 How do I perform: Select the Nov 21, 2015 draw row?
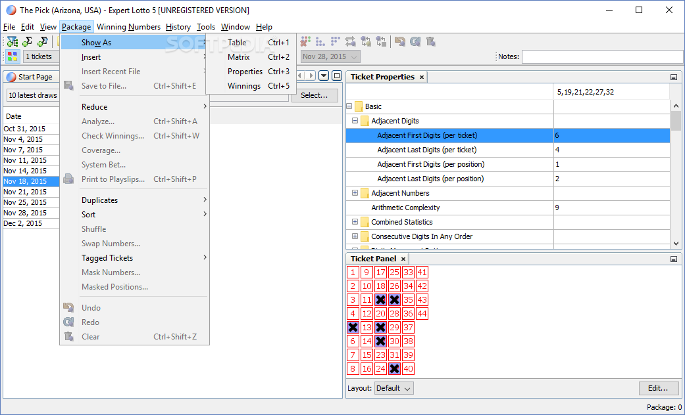pos(31,192)
